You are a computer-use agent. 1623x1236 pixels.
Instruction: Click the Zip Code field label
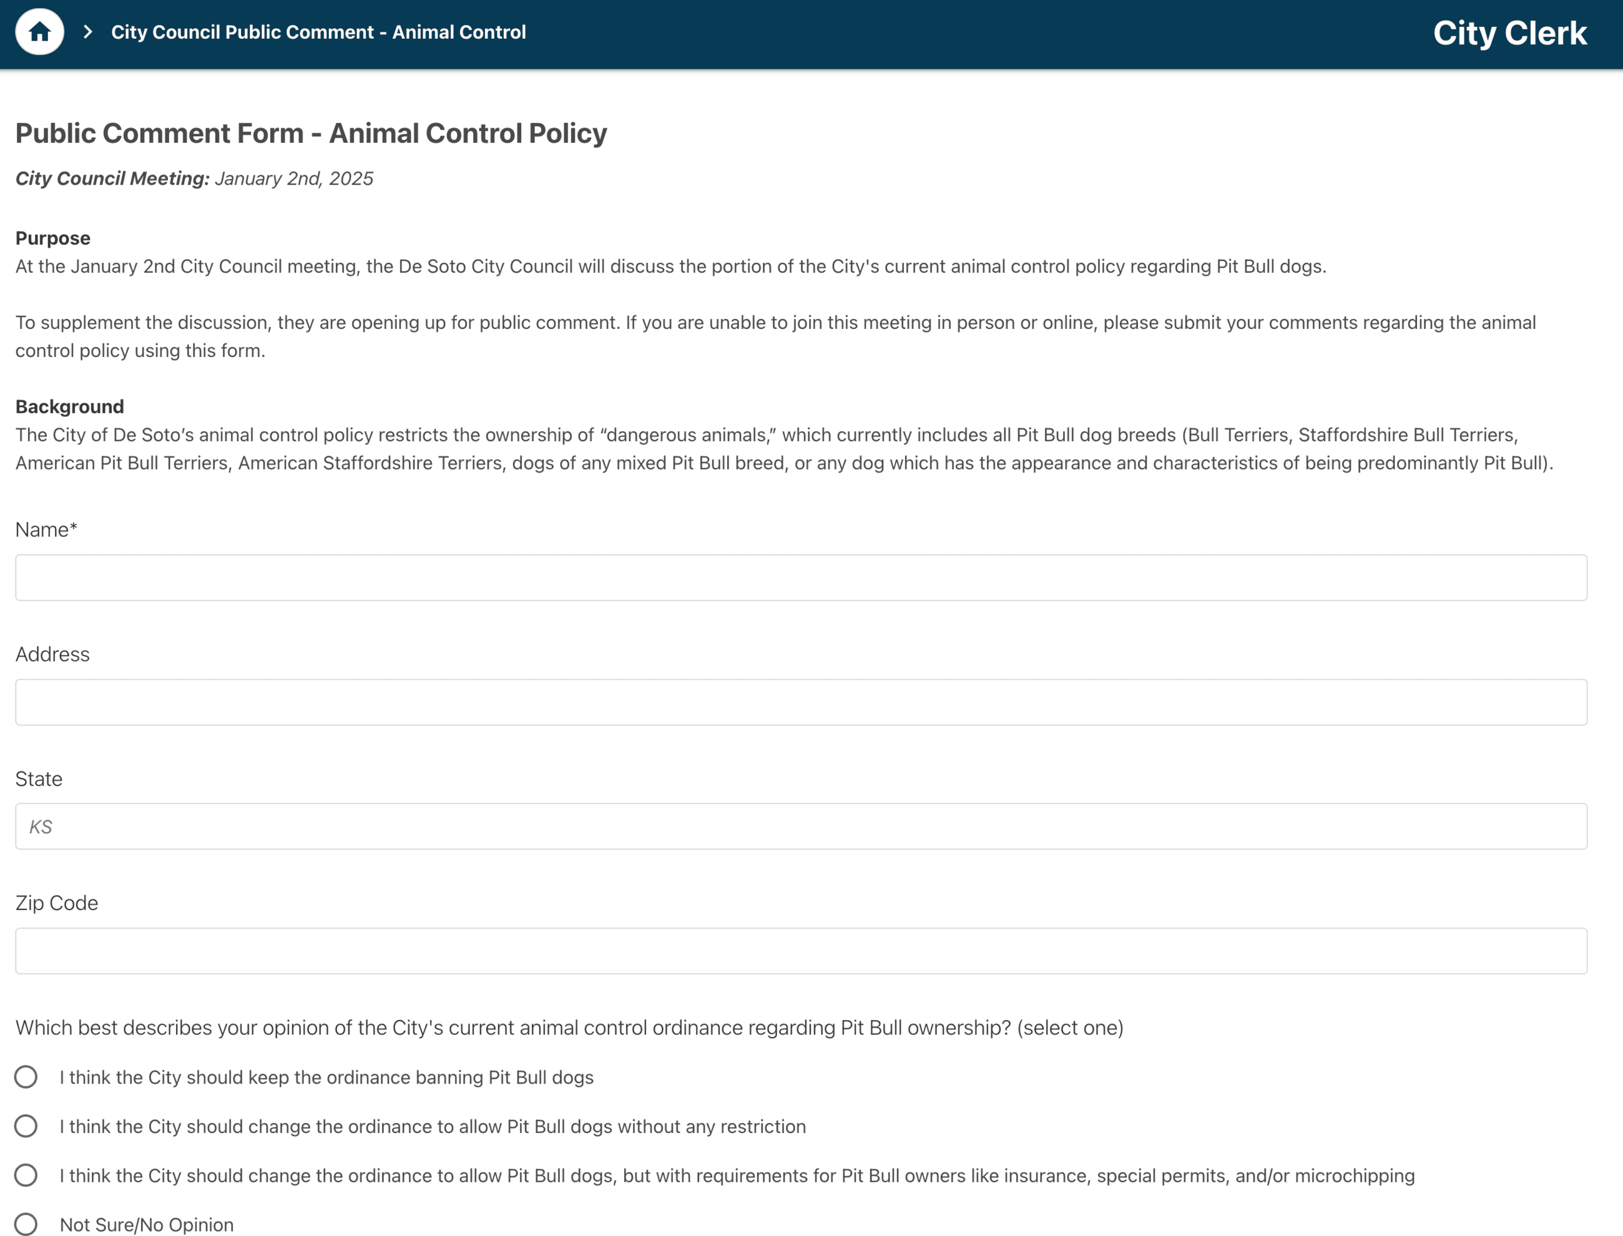(57, 903)
